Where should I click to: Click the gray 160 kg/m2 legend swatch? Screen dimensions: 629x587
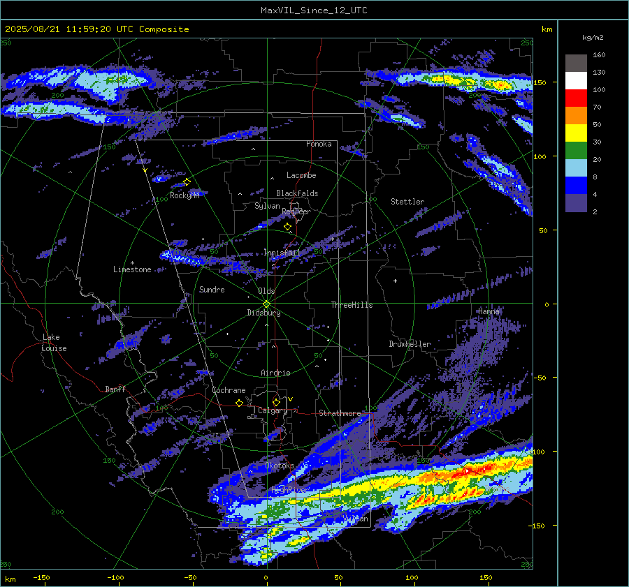click(x=576, y=64)
